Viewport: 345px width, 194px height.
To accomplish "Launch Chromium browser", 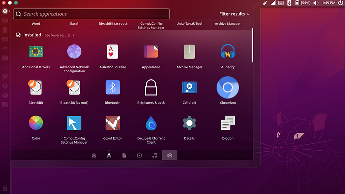I will (x=228, y=87).
